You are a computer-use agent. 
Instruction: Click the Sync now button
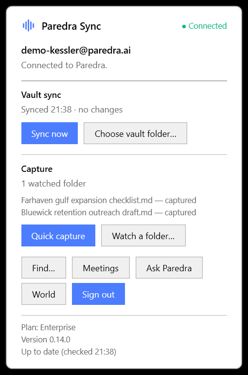[x=50, y=133]
